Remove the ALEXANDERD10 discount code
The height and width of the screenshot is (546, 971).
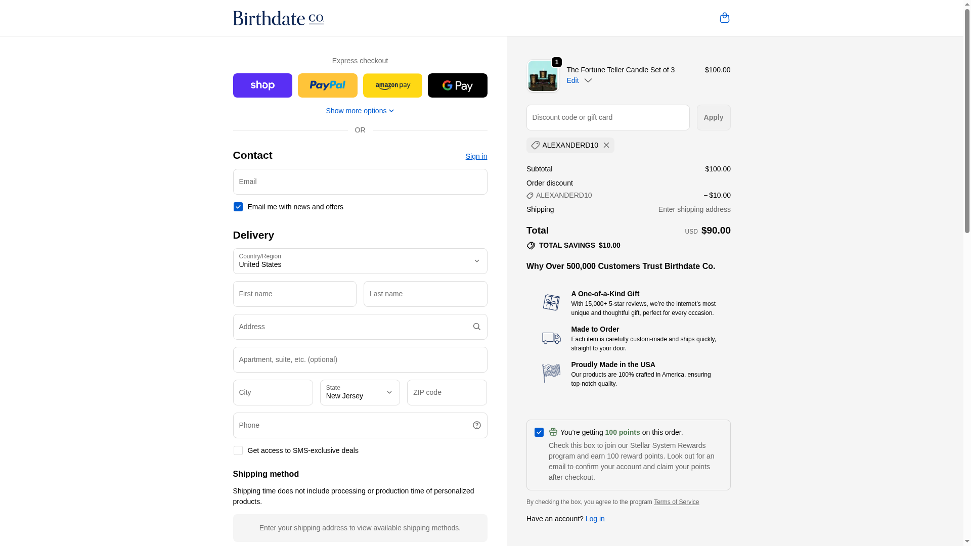coord(606,145)
